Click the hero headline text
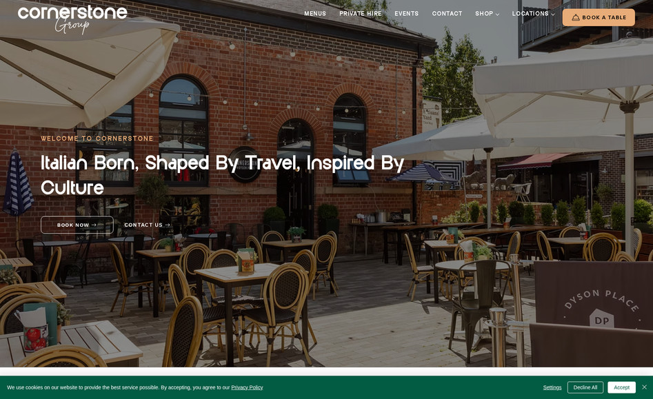 [223, 175]
